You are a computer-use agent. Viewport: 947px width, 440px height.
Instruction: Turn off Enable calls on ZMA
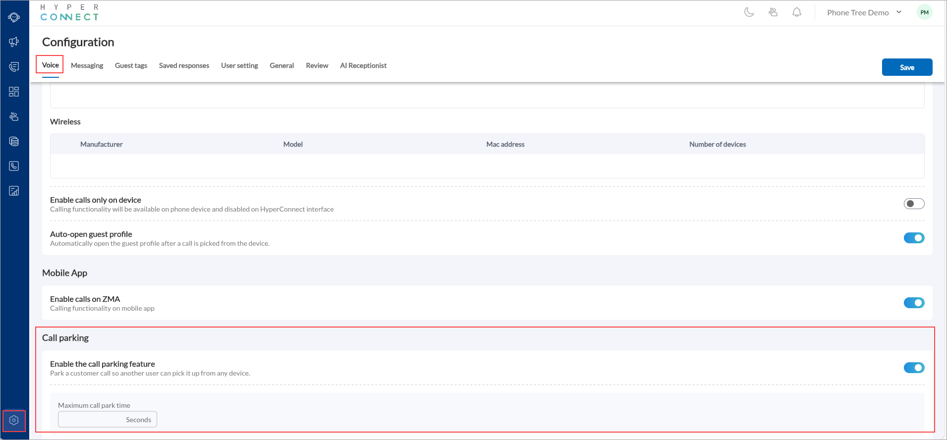coord(914,303)
